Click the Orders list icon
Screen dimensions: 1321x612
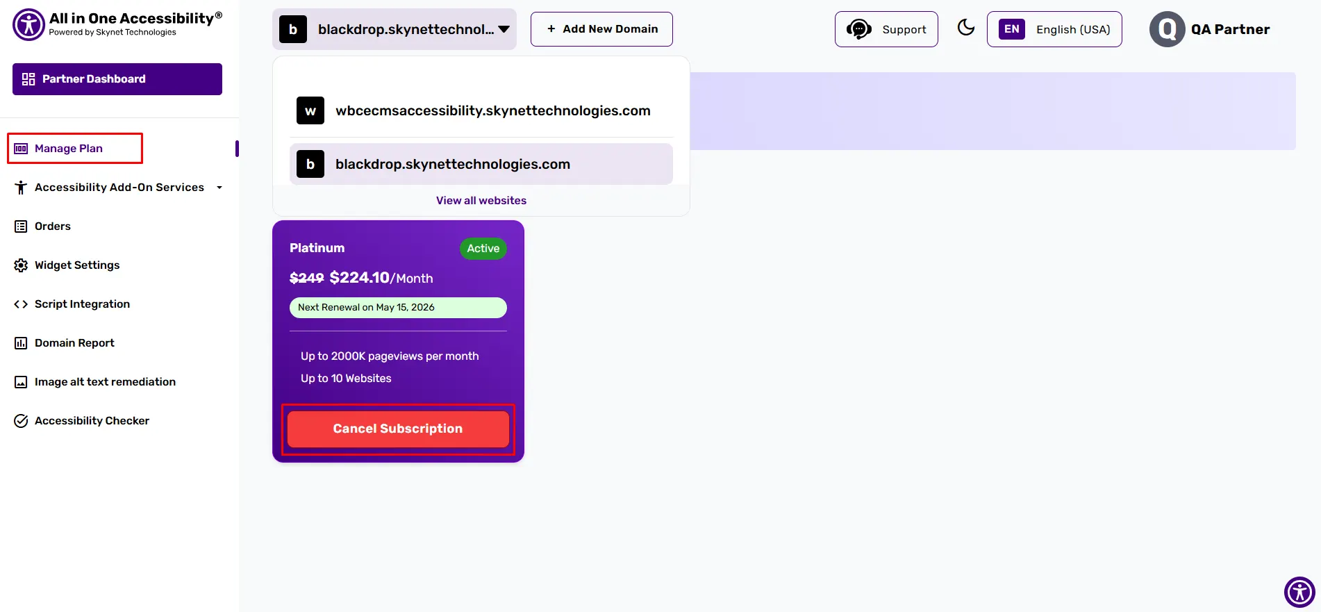click(21, 226)
